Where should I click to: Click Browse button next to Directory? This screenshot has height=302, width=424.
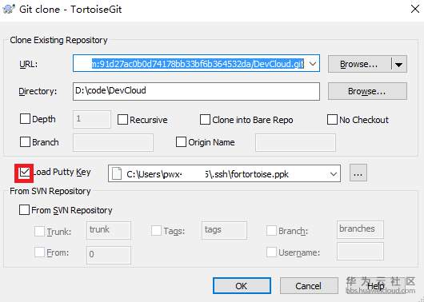coord(367,91)
